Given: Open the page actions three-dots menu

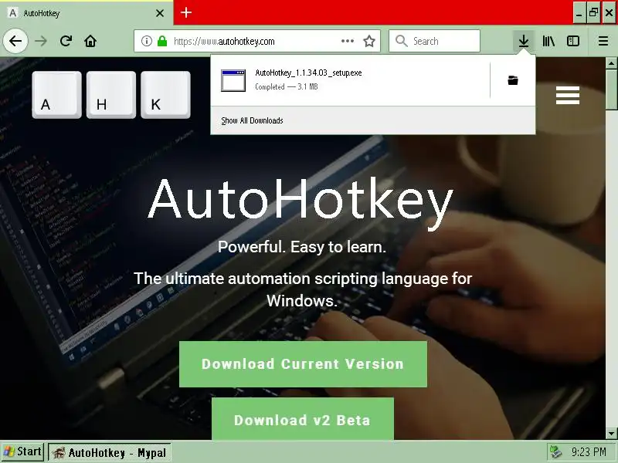Looking at the screenshot, I should pos(347,41).
